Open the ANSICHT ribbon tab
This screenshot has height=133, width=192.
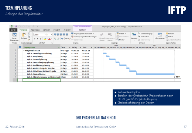(x=67, y=30)
